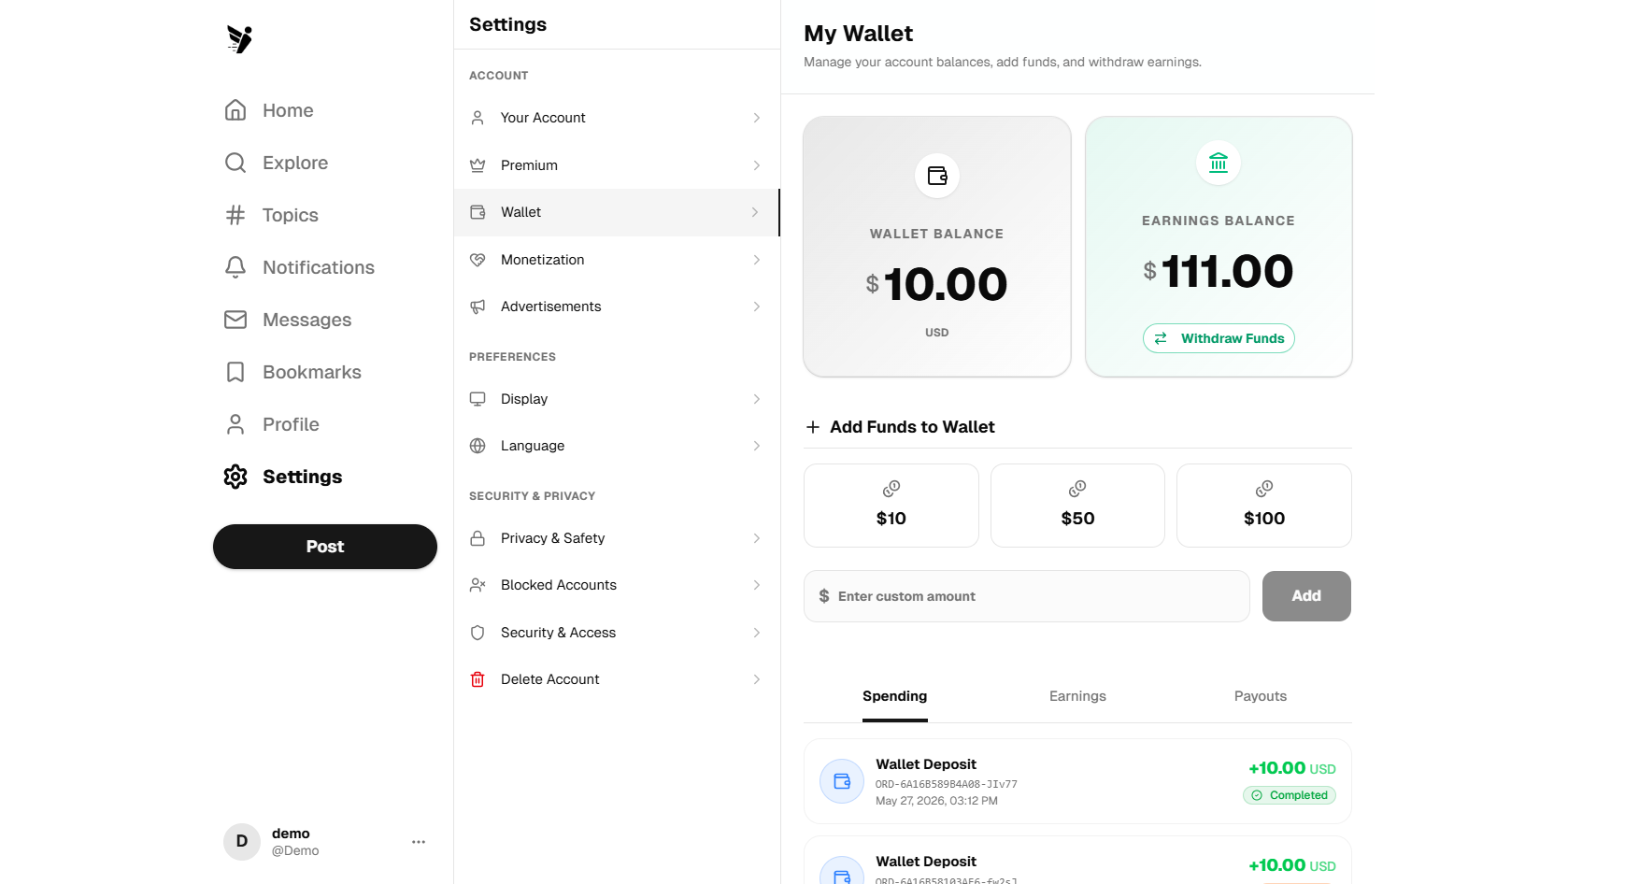The image size is (1625, 884).
Task: Open the Wallet settings item
Action: pos(617,212)
